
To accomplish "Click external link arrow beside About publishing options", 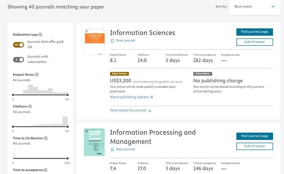I will pyautogui.click(x=151, y=97).
